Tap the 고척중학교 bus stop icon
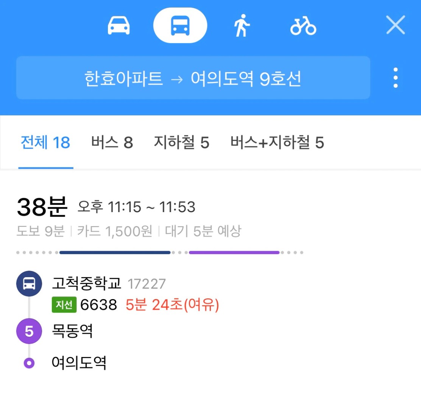 29,284
